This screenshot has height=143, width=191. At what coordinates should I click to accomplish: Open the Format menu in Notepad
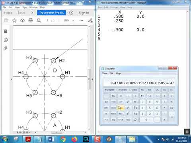pos(114,8)
